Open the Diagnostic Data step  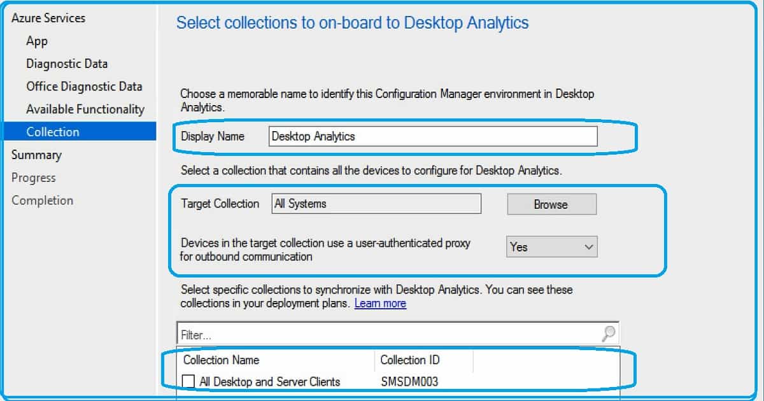tap(67, 64)
